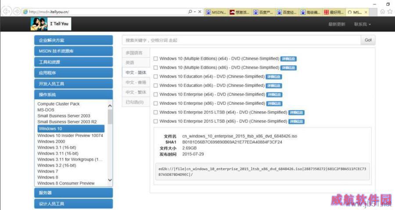Select the 多国语言 language tab
This screenshot has height=210, width=395.
click(x=136, y=53)
